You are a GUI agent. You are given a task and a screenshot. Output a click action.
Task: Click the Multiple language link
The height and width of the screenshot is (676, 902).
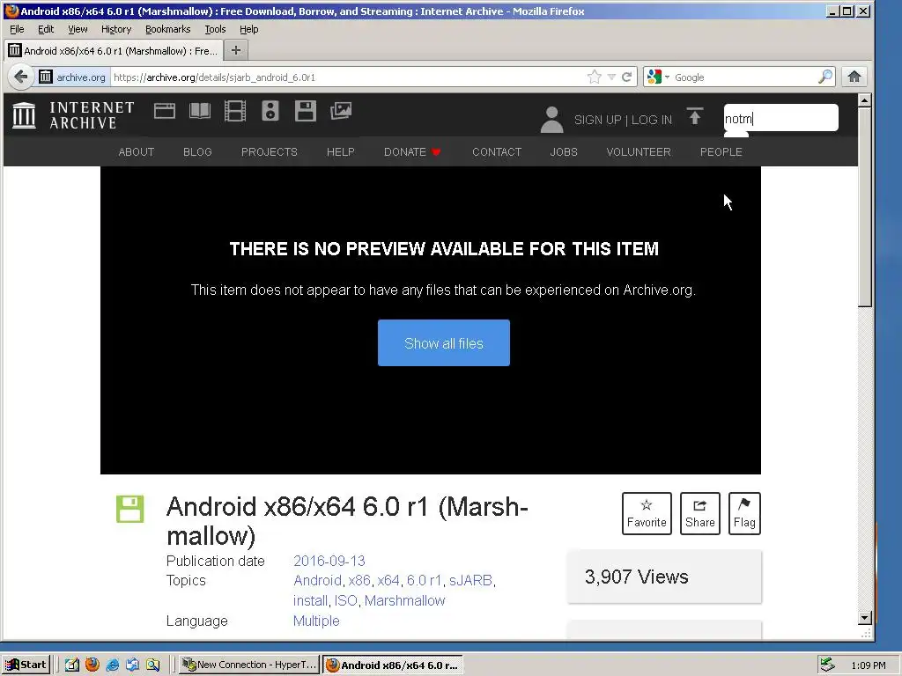click(316, 621)
